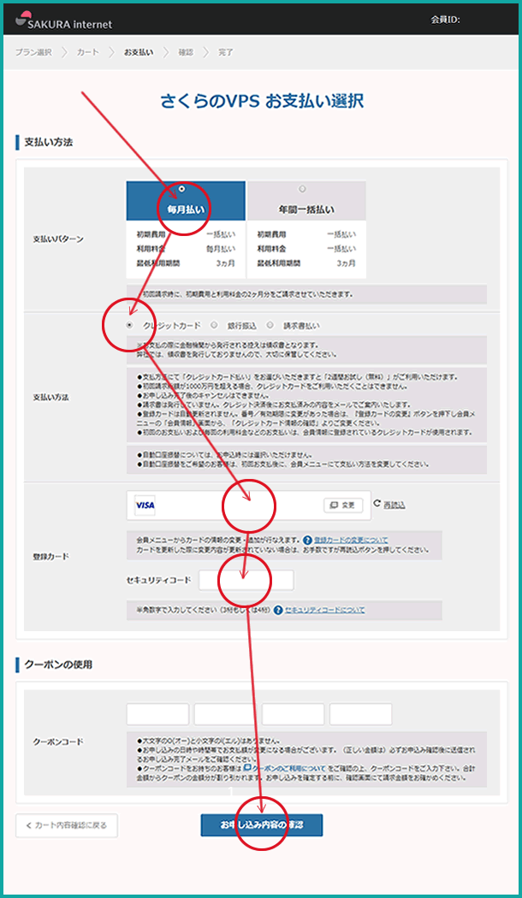The height and width of the screenshot is (898, 522).
Task: Click お支払い breadcrumb step
Action: pyautogui.click(x=139, y=52)
